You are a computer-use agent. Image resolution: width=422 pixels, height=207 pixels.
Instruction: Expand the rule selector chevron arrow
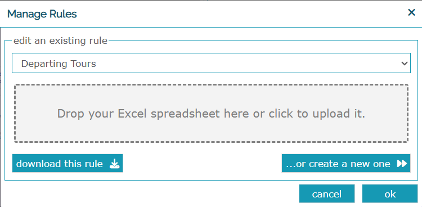(x=404, y=64)
